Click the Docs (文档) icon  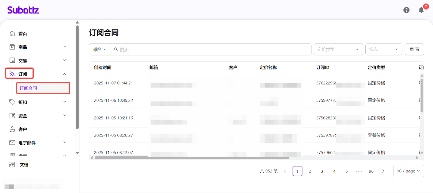tap(12, 165)
